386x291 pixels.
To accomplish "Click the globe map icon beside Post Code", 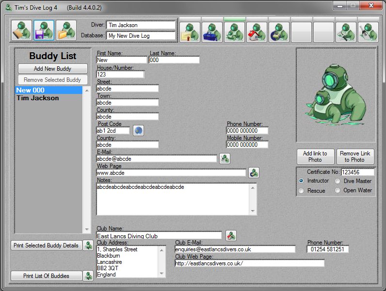I will click(138, 131).
